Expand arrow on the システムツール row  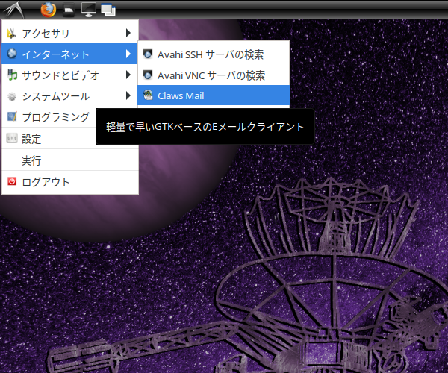[x=128, y=95]
